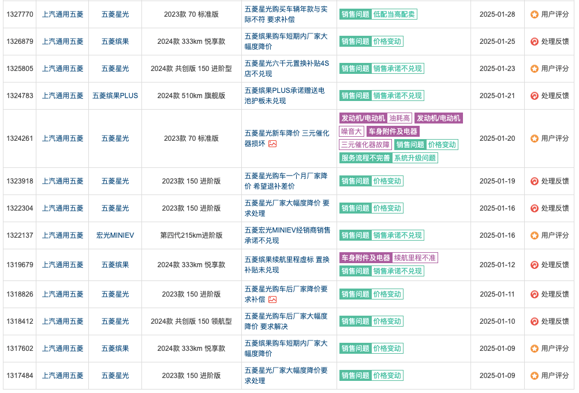Select complaint number 1324261
Screen dimensions: 579x393
(x=20, y=139)
